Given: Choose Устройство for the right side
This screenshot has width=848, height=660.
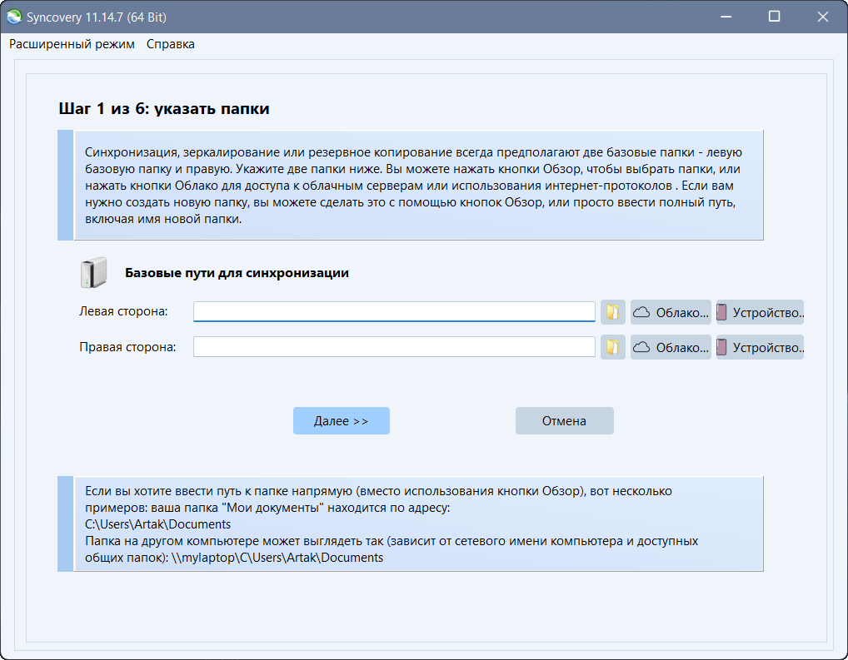Looking at the screenshot, I should point(760,347).
